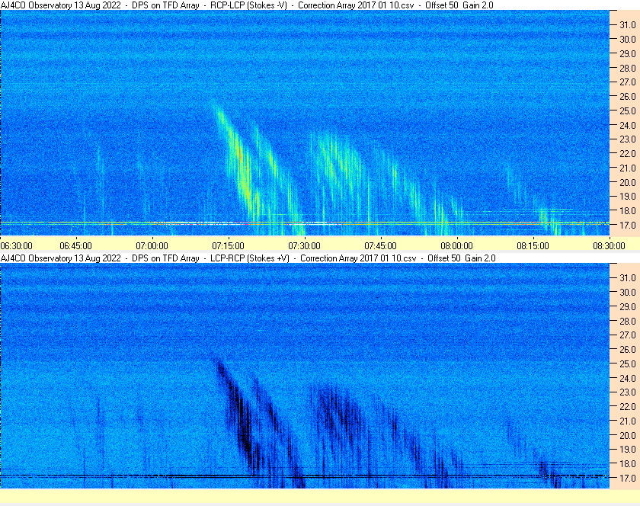640x506 pixels.
Task: Click the 25.0 frequency label on upper spectrogram
Action: tap(628, 110)
